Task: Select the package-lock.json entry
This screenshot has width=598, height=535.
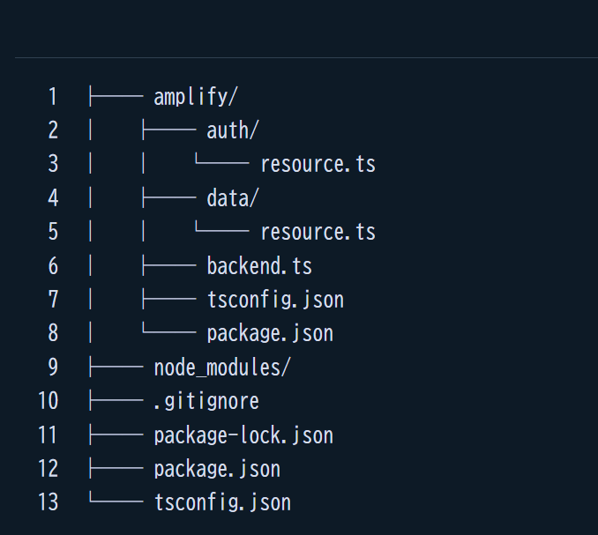Action: pos(243,435)
